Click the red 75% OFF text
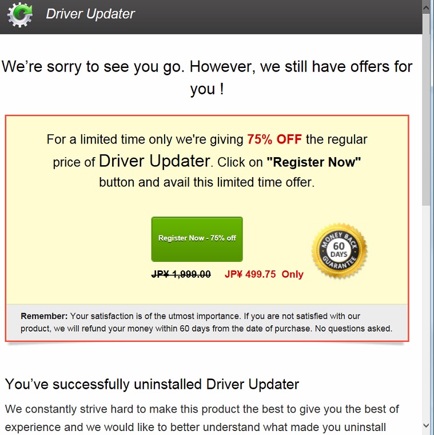The image size is (434, 435). [x=274, y=139]
